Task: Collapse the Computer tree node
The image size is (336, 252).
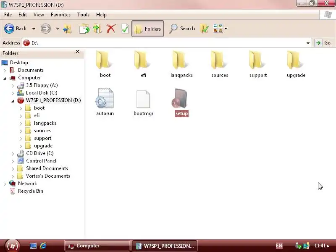Action: pos(5,78)
